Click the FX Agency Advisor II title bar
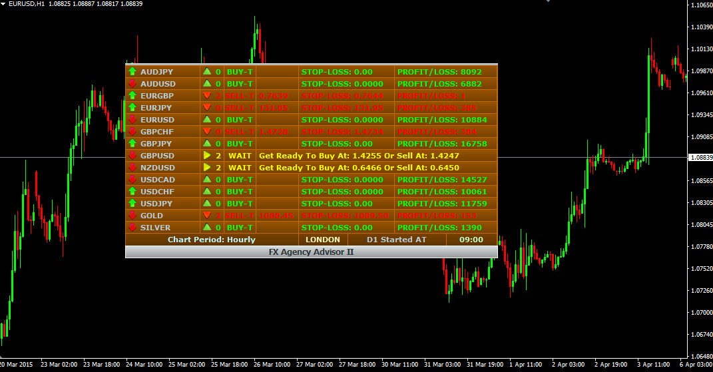 (311, 252)
